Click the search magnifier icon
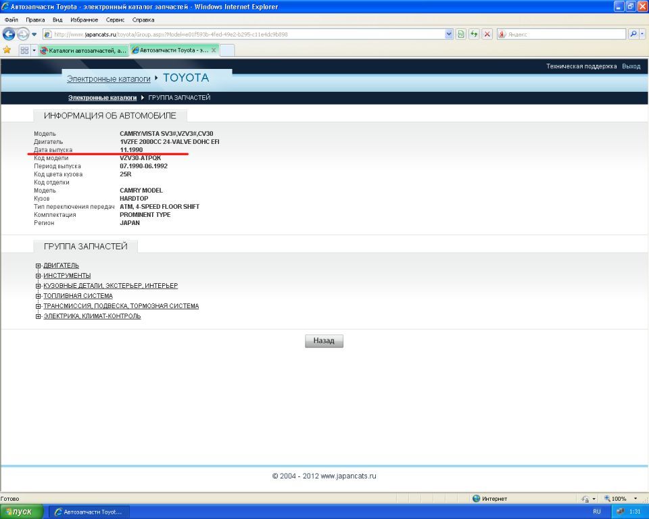 pos(633,34)
